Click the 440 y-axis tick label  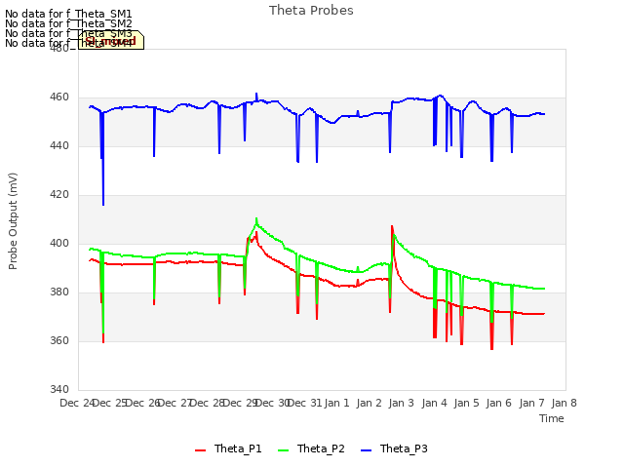coord(59,146)
